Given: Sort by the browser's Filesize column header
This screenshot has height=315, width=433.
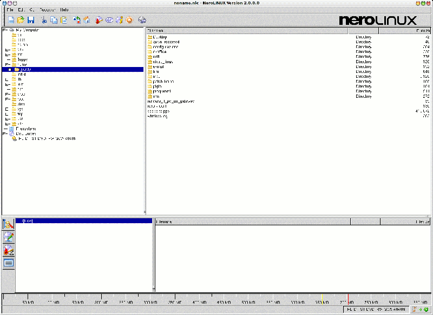Looking at the screenshot, I should point(404,31).
